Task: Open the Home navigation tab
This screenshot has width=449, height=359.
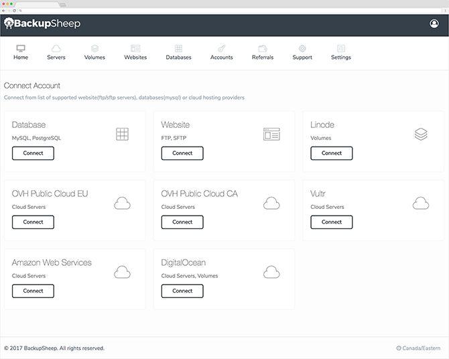Action: tap(21, 52)
